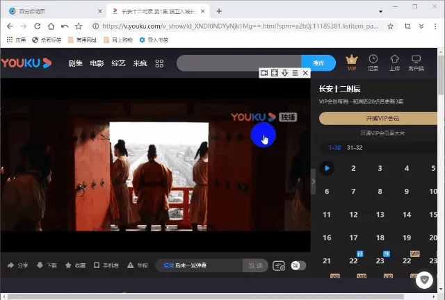Click the danmaku comment input field
The height and width of the screenshot is (300, 445).
(200, 266)
